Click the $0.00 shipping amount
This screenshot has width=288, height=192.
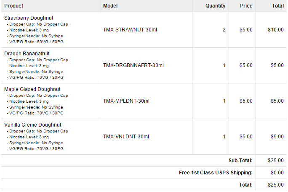pyautogui.click(x=277, y=173)
